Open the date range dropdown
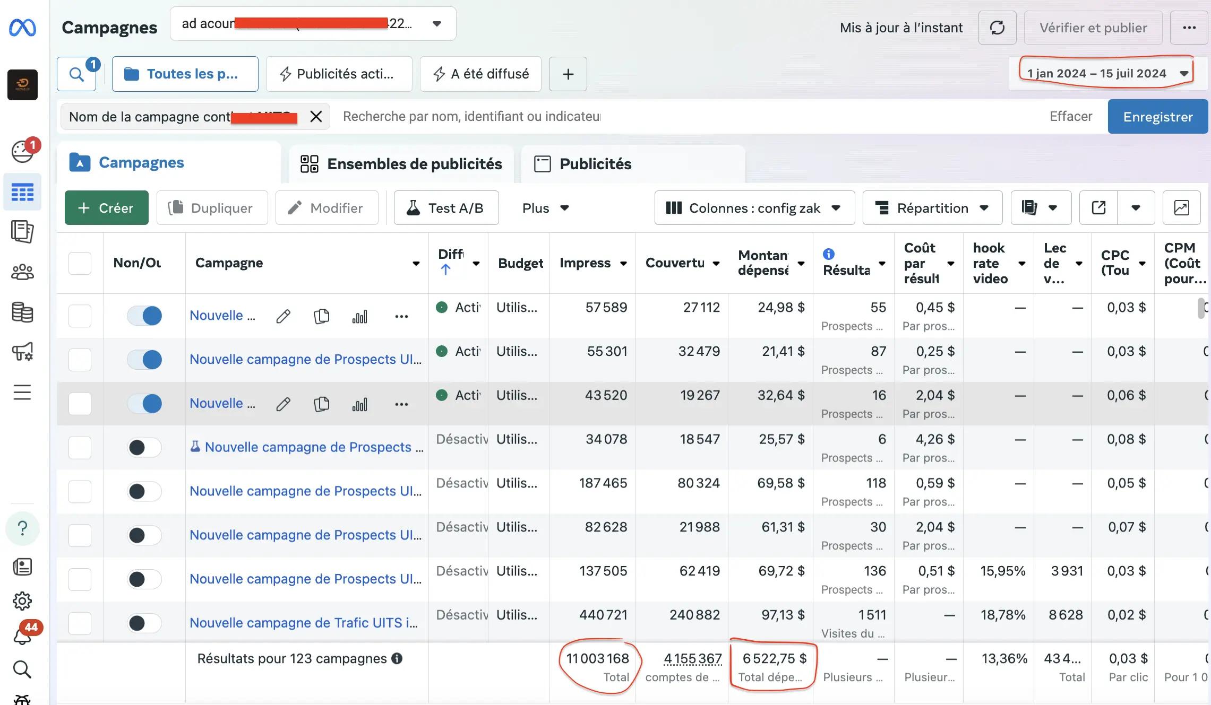This screenshot has height=705, width=1211. click(x=1106, y=73)
